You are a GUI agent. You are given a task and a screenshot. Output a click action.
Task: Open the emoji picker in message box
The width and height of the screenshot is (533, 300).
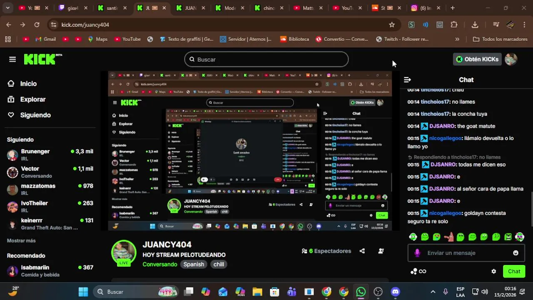[x=516, y=253]
